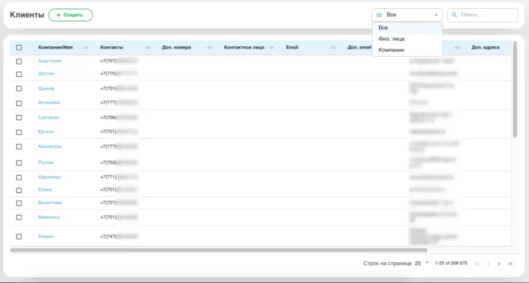Open column menu icon for Контактное лицо
The height and width of the screenshot is (283, 529).
point(272,48)
